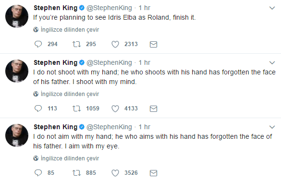Open Stephen King's avatar on the first tweet
Viewport: 281px width, 182px height.
click(x=17, y=16)
